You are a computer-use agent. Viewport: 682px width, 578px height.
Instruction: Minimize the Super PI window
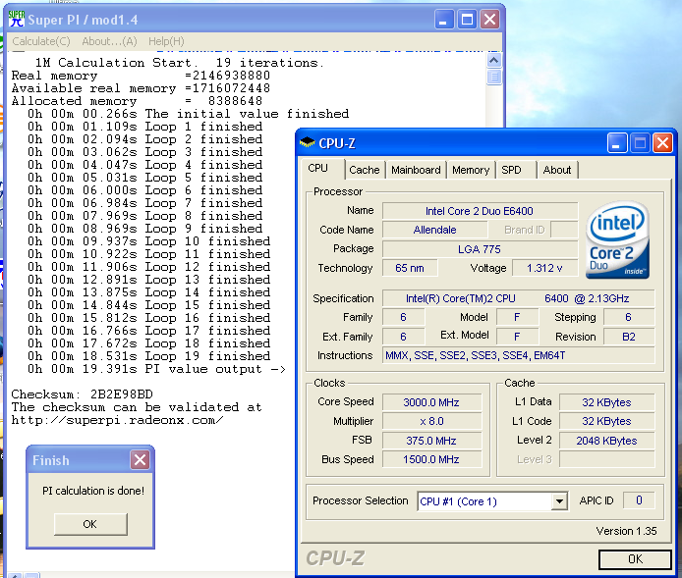[443, 20]
